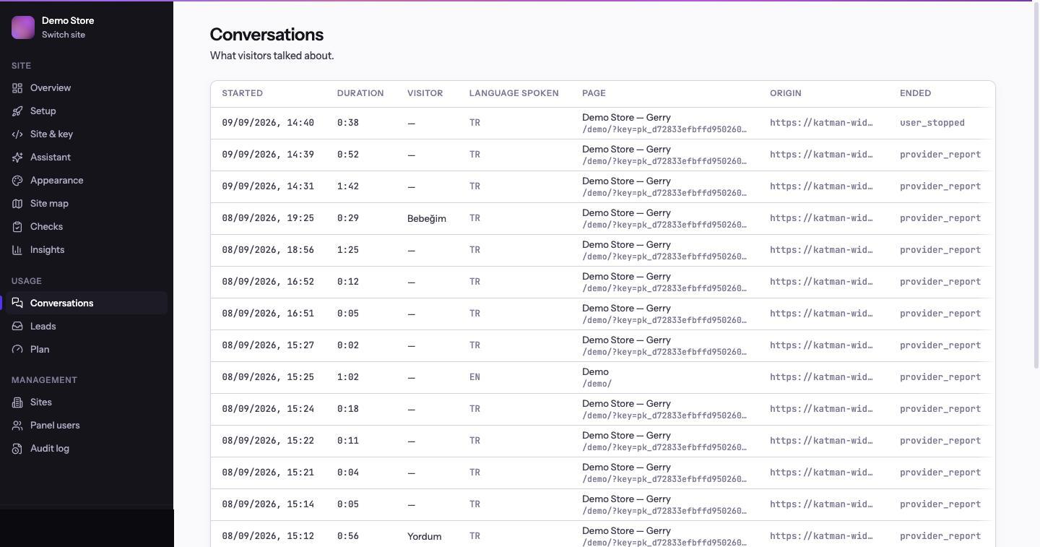
Task: Open the Overview page
Action: [87, 88]
